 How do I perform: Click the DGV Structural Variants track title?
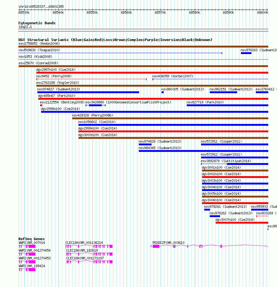115,40
